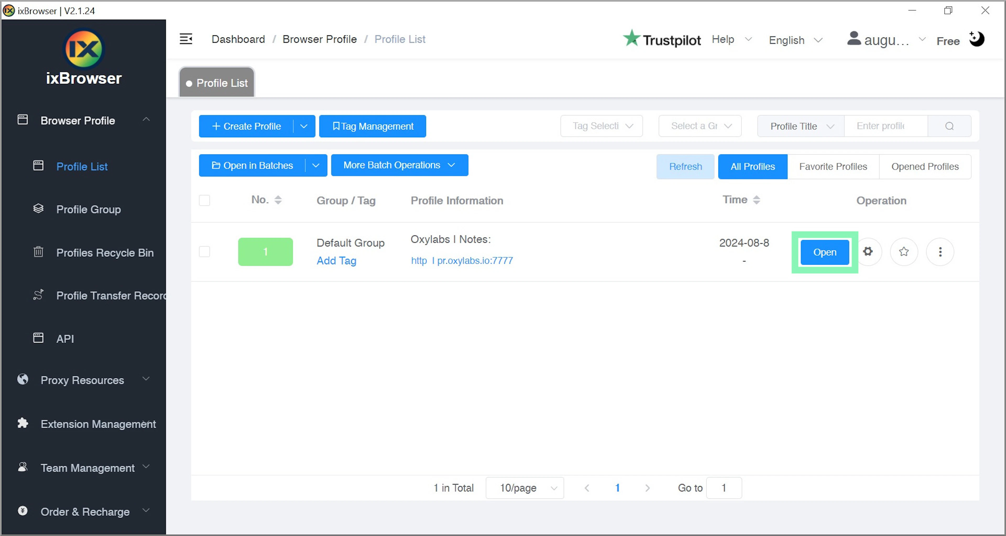This screenshot has width=1006, height=536.
Task: Select Profile Group in the sidebar
Action: (x=89, y=209)
